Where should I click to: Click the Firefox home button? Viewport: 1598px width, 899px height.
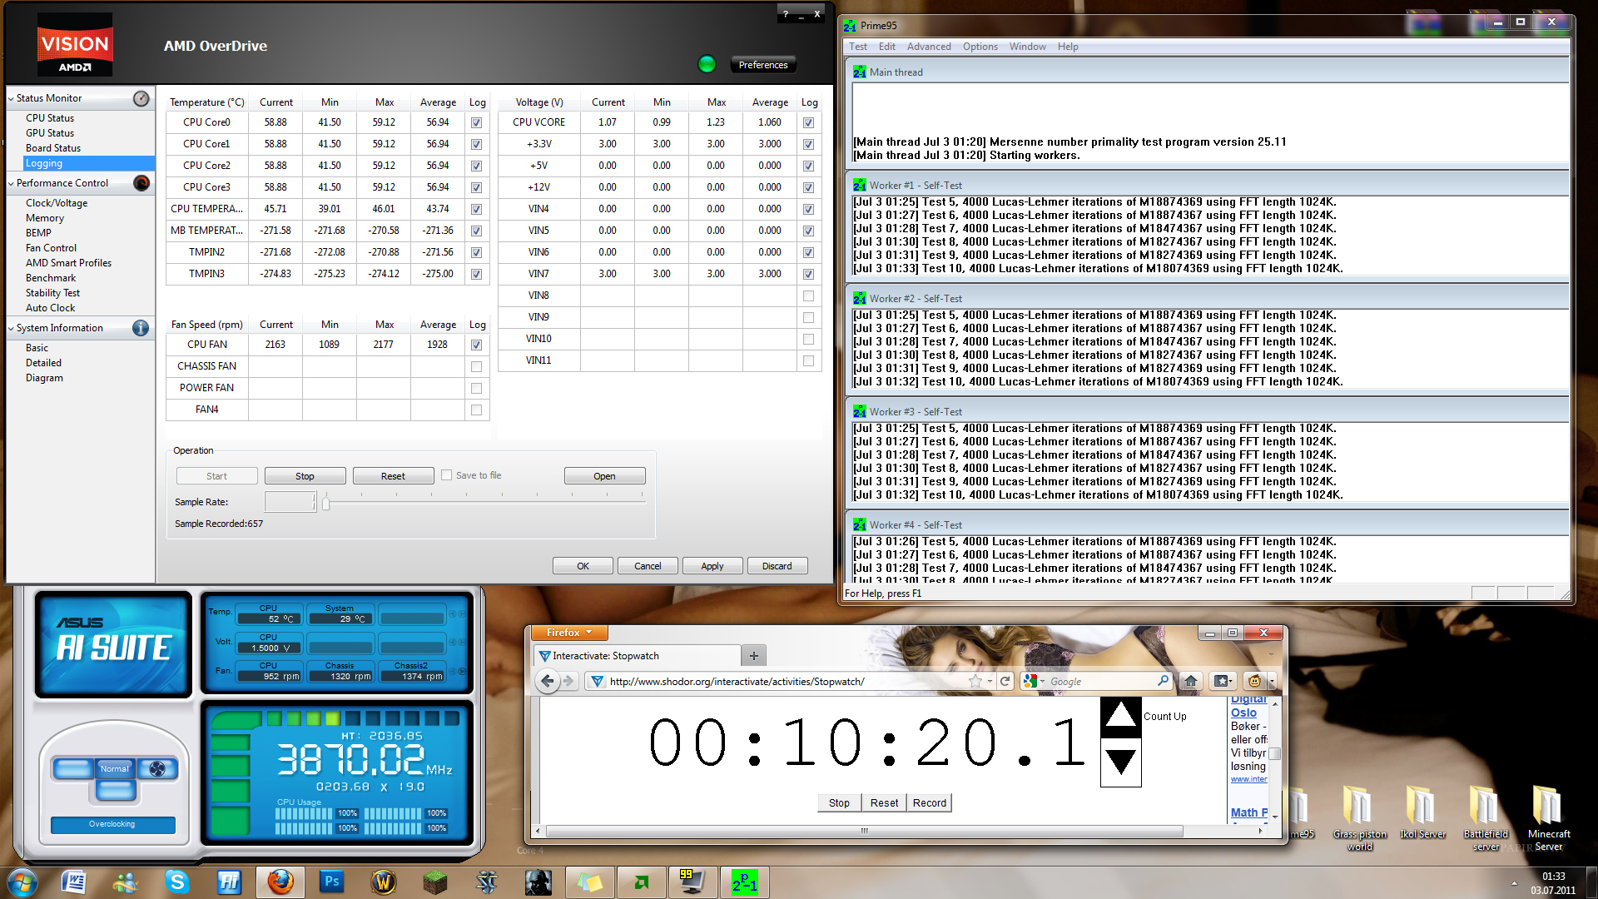(1191, 681)
